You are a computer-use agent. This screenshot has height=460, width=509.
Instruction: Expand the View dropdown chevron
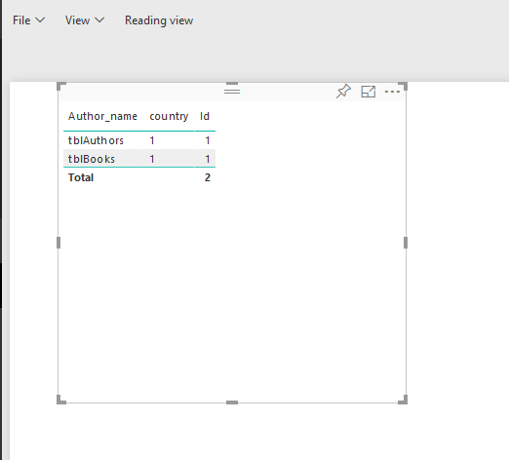point(99,20)
